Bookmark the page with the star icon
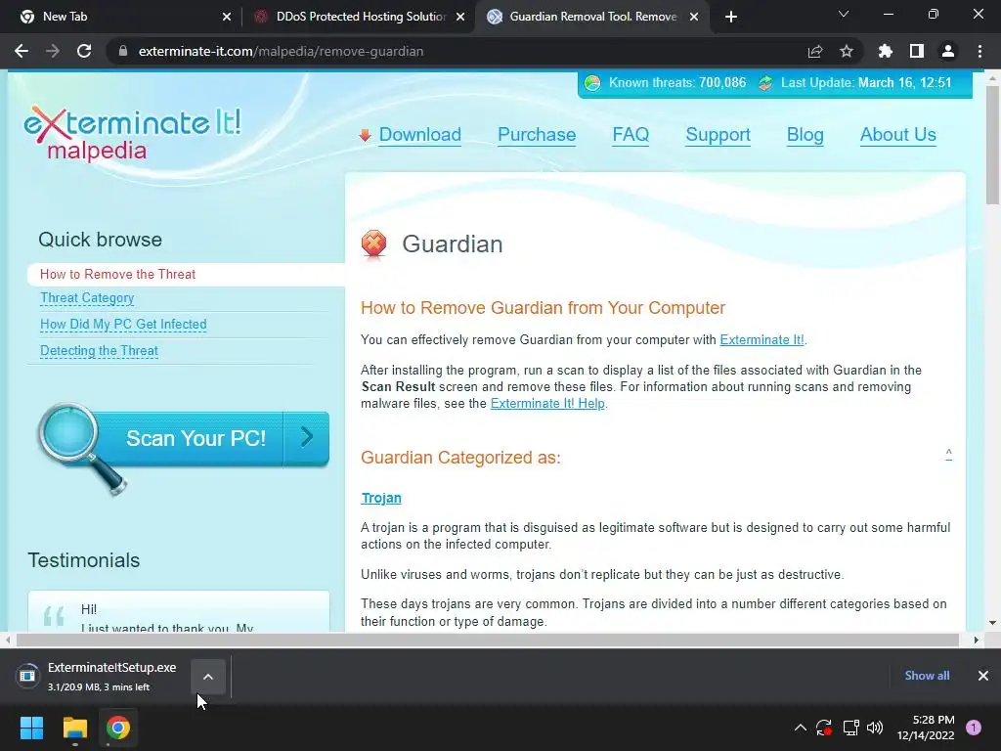The width and height of the screenshot is (1001, 751). coord(847,51)
